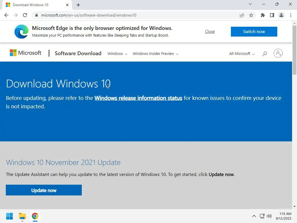Screen dimensions: 297x223
Task: Open site search magnifier icon
Action: [265, 54]
